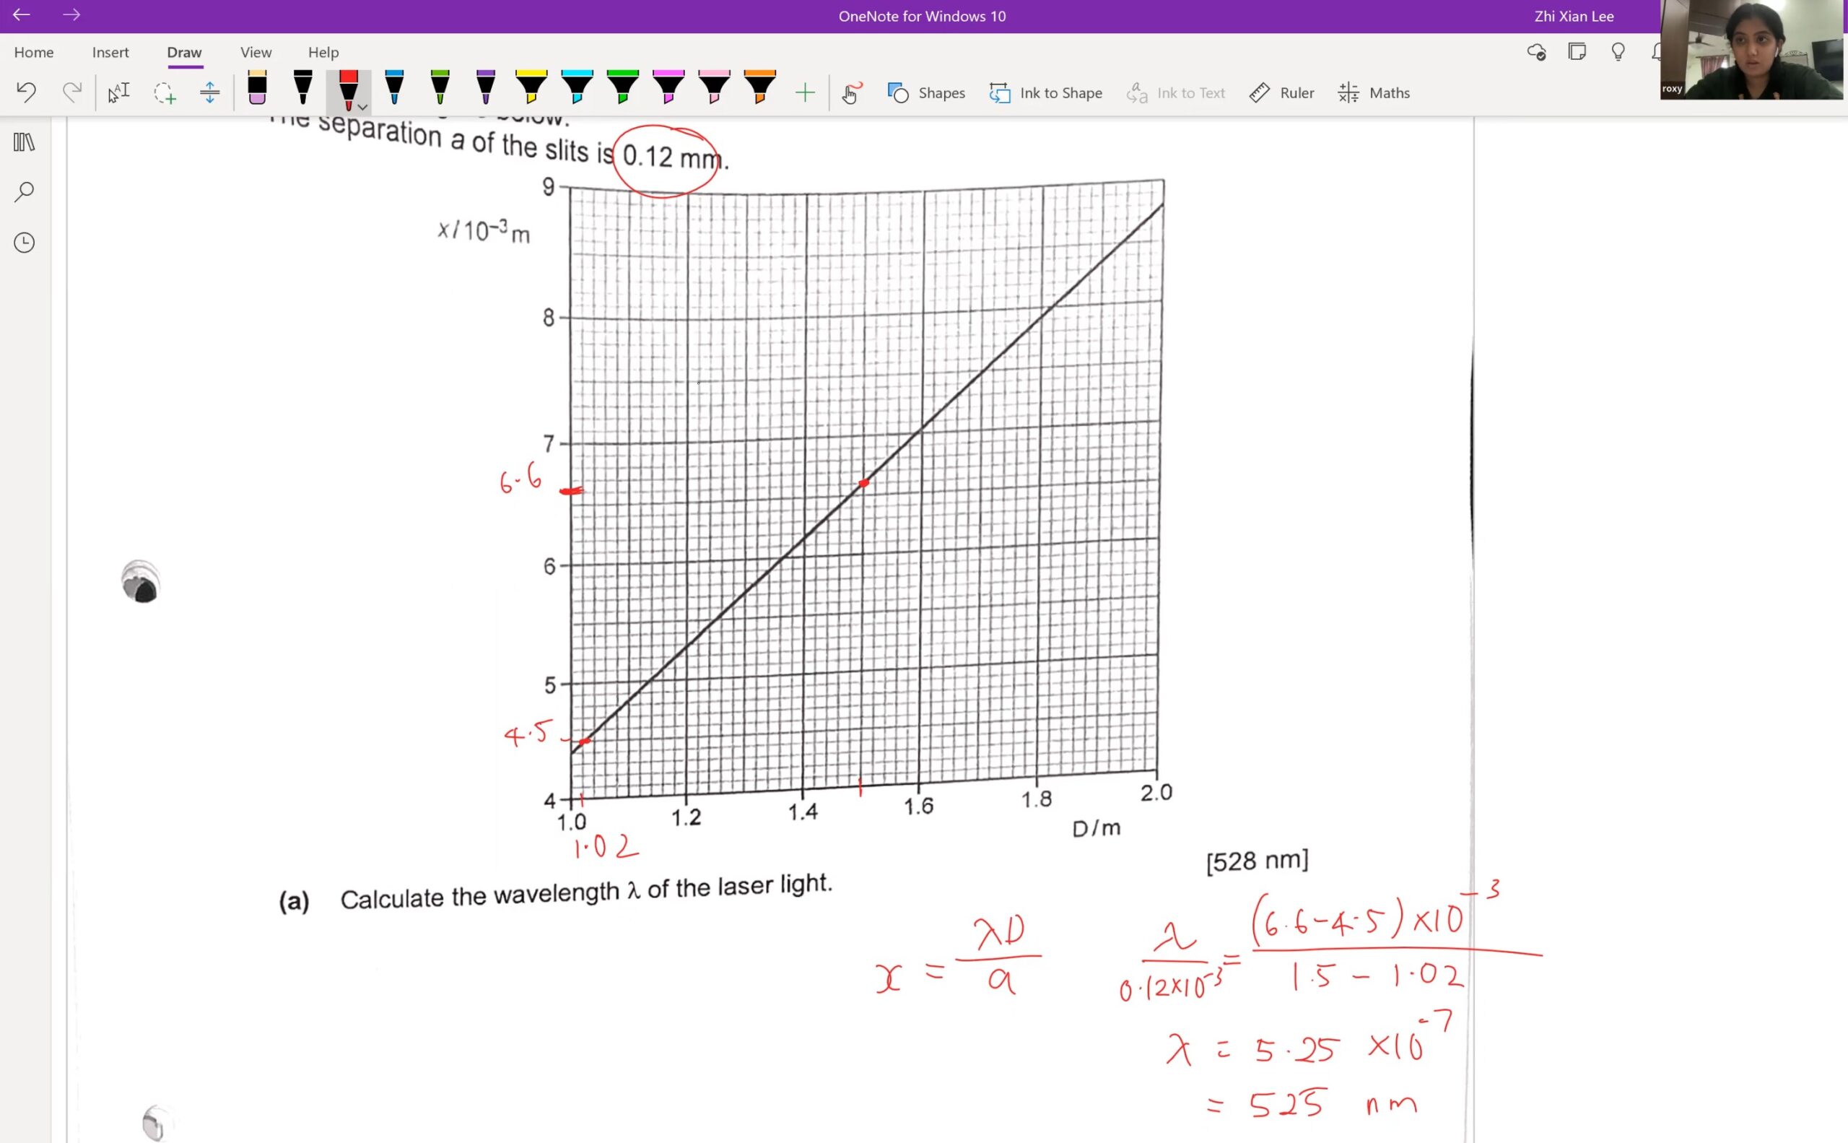Open the Ruler tool
The height and width of the screenshot is (1143, 1848).
(1281, 93)
